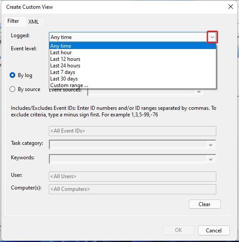This screenshot has width=239, height=242.
Task: Click the All Event IDs field
Action: tap(133, 131)
